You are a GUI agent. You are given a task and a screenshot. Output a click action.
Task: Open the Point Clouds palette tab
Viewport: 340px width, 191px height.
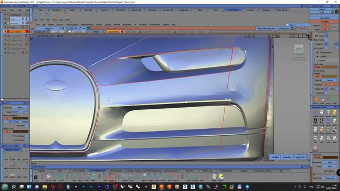point(282,10)
